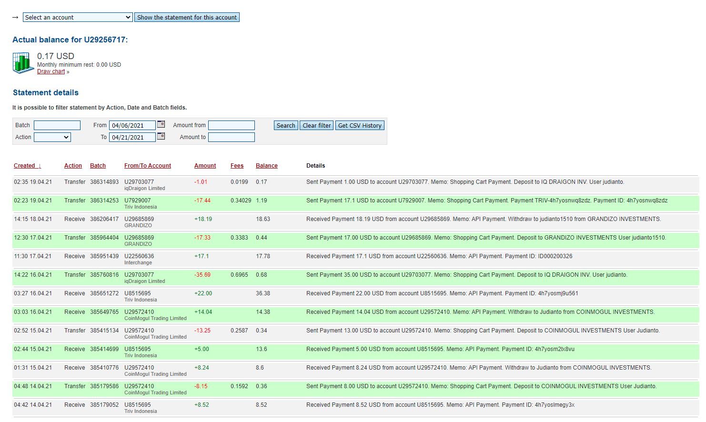The width and height of the screenshot is (706, 422).
Task: Open the From date calendar picker icon
Action: point(161,124)
